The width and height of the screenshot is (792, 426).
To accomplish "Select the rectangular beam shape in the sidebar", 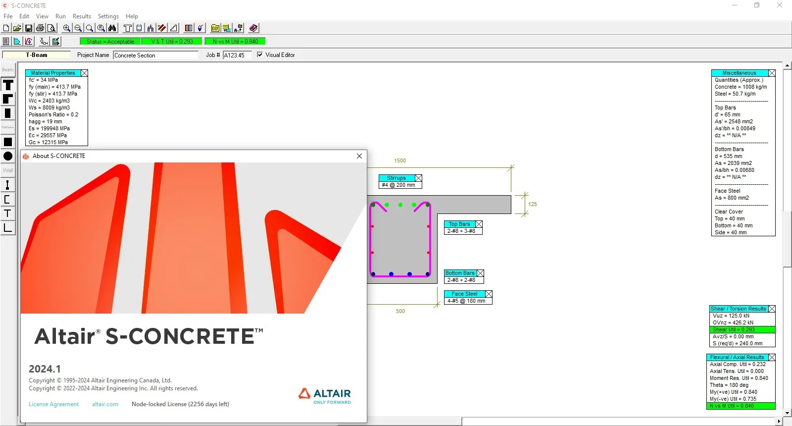I will pyautogui.click(x=8, y=113).
